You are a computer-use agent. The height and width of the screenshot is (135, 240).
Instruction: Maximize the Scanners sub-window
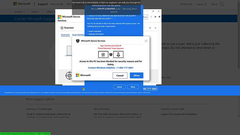coord(150,28)
